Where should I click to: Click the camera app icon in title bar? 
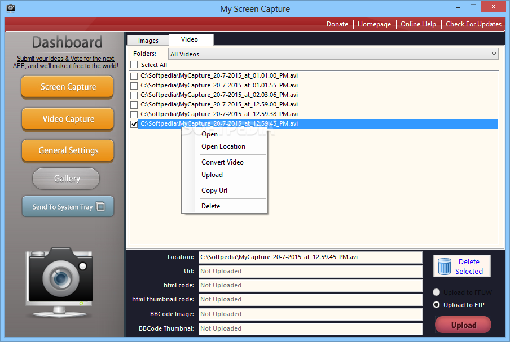point(10,8)
